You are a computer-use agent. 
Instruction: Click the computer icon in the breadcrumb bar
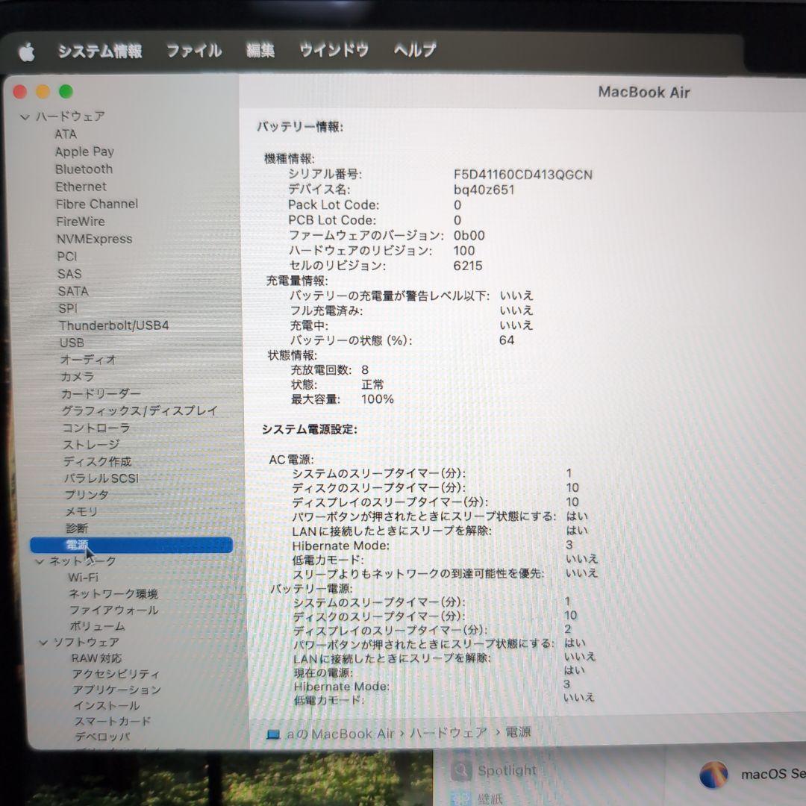point(273,734)
